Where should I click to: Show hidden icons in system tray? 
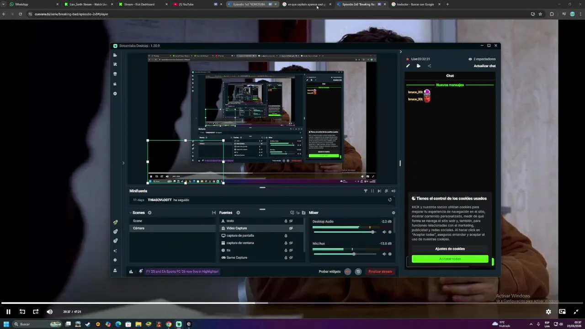pos(531,324)
